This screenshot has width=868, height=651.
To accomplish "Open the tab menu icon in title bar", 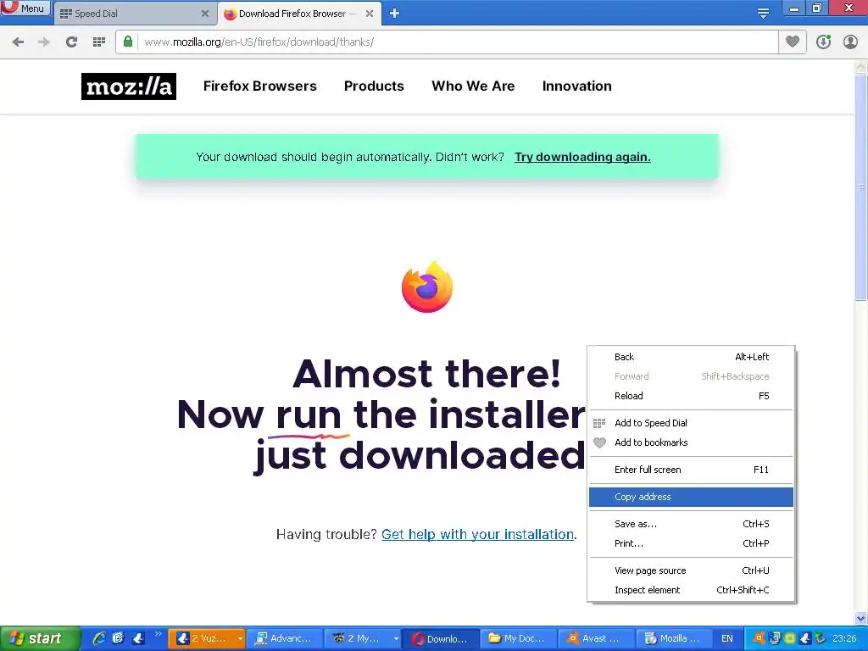I will point(763,12).
